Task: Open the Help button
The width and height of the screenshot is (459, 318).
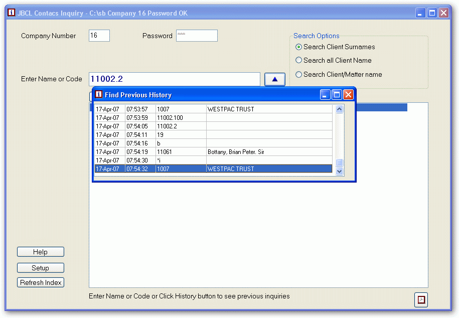Action: tap(40, 252)
